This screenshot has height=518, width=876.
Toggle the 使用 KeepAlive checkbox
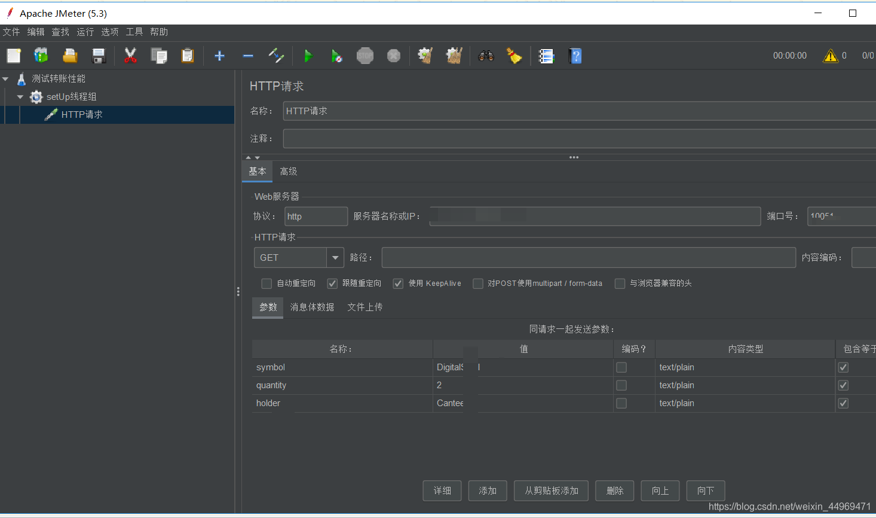pos(398,284)
